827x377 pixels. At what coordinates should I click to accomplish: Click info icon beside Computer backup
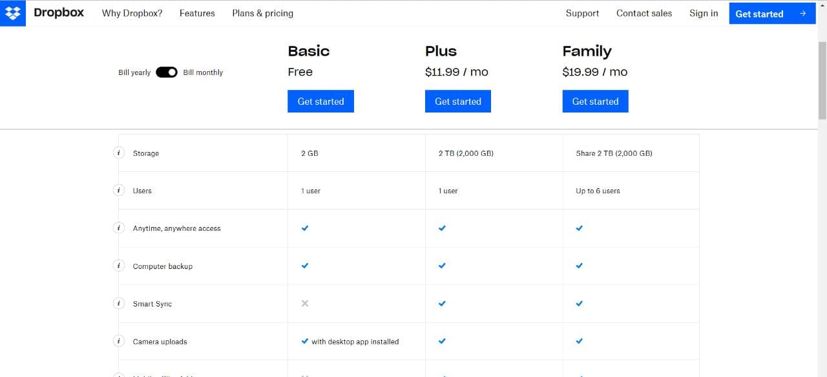[x=119, y=266]
